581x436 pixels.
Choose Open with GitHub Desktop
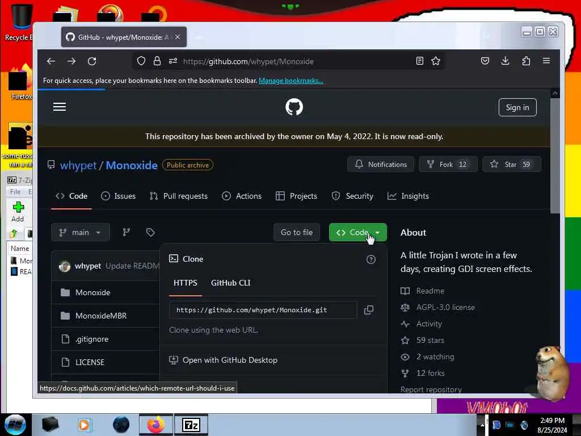click(223, 360)
